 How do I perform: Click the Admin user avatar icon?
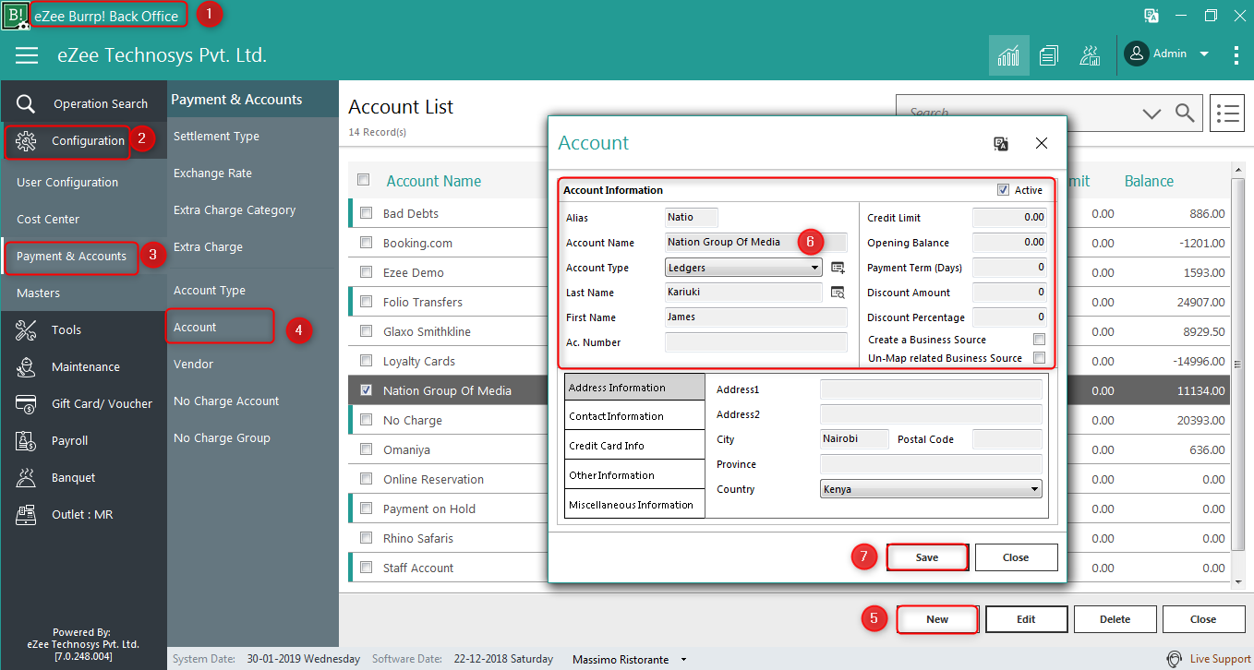pos(1137,54)
